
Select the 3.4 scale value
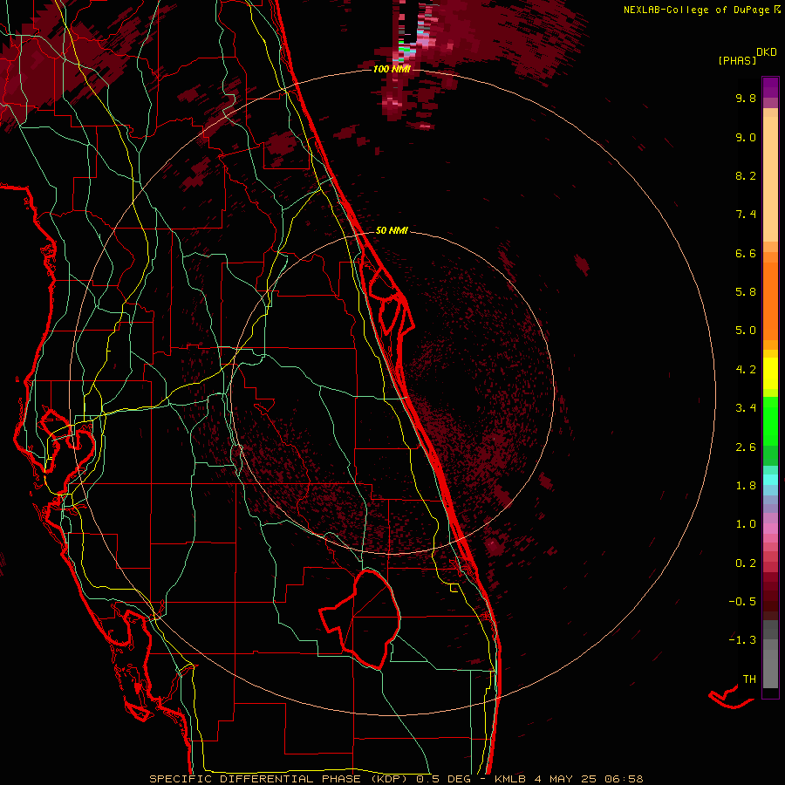click(x=746, y=408)
